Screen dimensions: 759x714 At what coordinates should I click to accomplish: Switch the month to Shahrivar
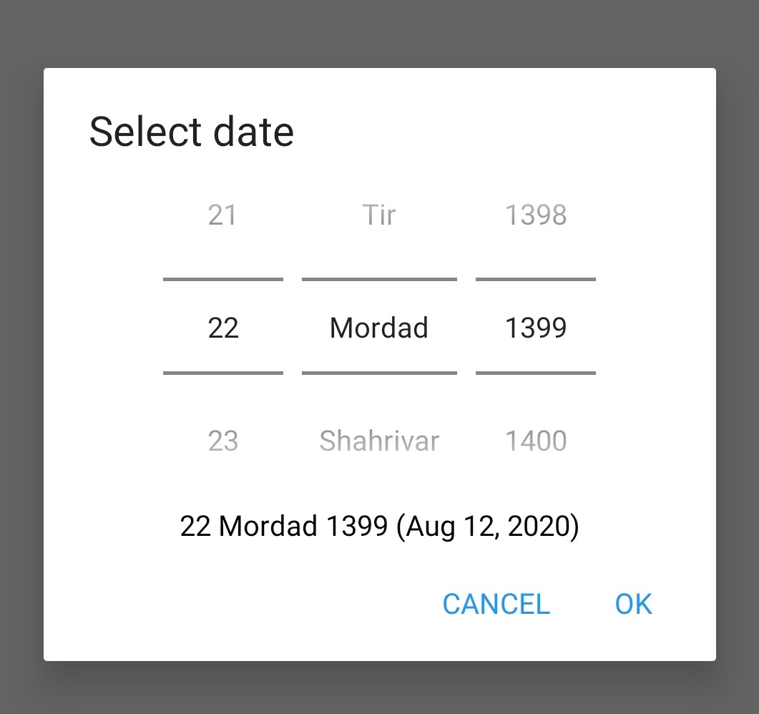click(x=379, y=441)
